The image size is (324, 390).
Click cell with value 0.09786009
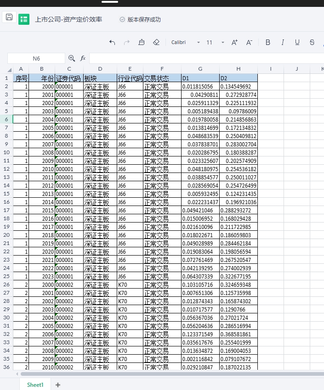pyautogui.click(x=239, y=111)
